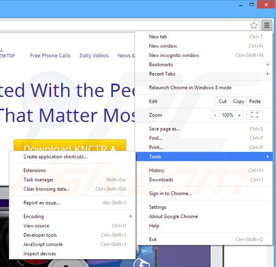Click the Chrome hamburger menu icon
Screen dimensions: 276x267
point(267,25)
